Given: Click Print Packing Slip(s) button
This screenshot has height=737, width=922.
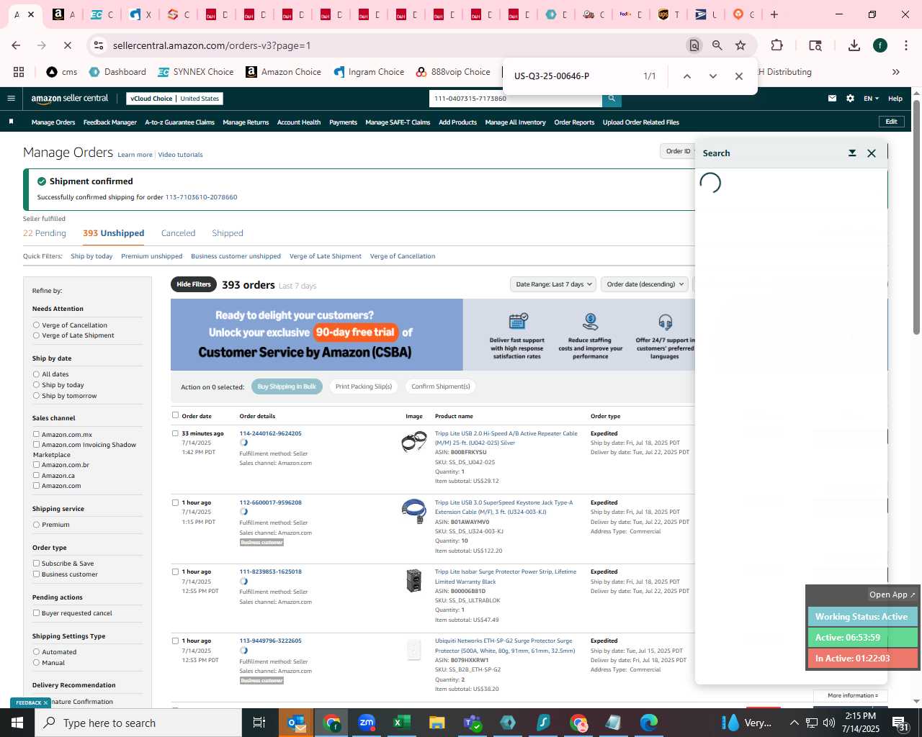Looking at the screenshot, I should (x=364, y=386).
